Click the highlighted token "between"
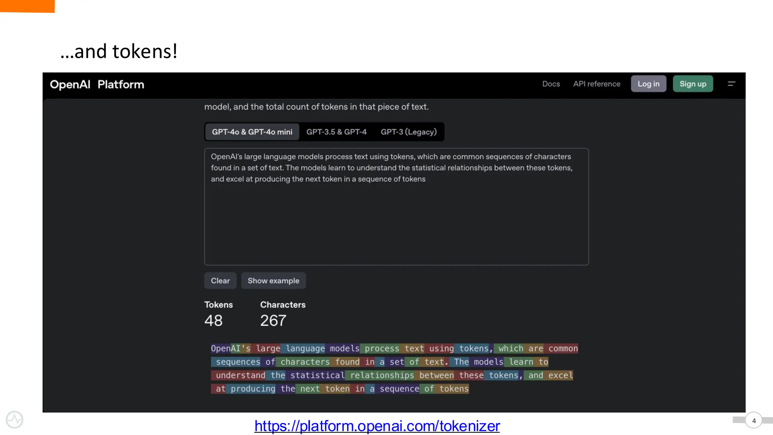This screenshot has width=773, height=435. pos(434,375)
